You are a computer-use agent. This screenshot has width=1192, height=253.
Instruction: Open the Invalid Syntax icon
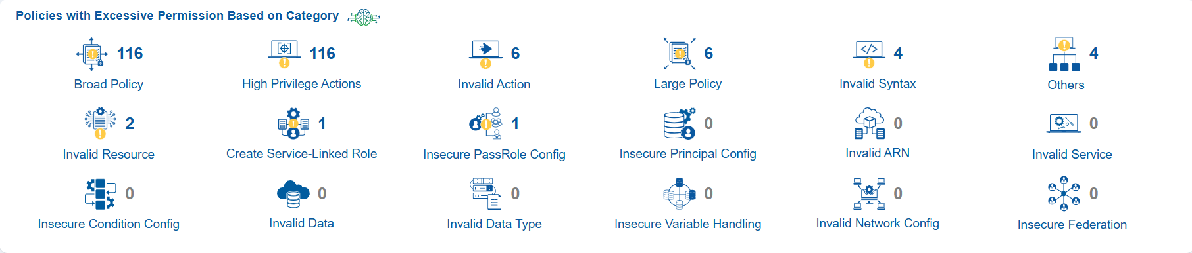[x=869, y=54]
